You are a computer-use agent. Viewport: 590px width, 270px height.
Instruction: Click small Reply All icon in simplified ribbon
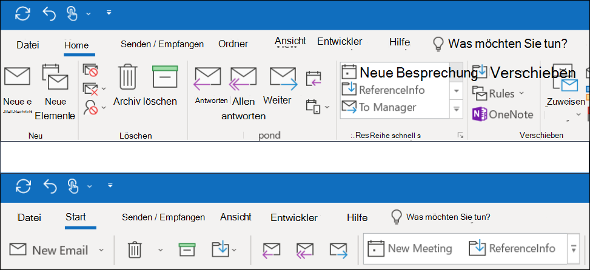click(x=305, y=251)
